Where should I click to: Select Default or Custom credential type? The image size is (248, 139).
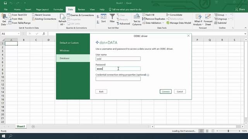tap(73, 43)
